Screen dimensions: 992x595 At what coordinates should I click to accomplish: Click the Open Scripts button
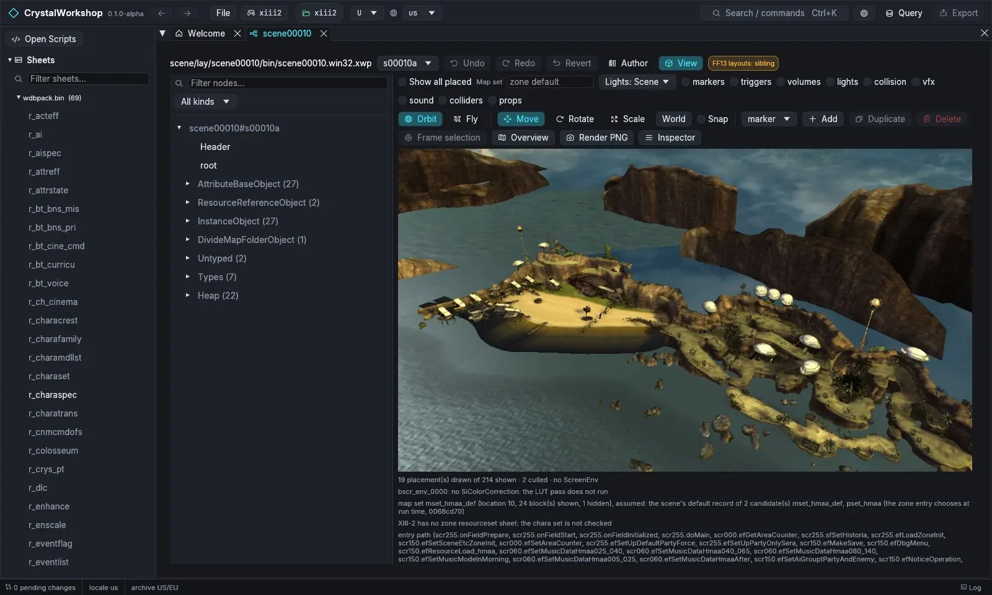[x=44, y=39]
